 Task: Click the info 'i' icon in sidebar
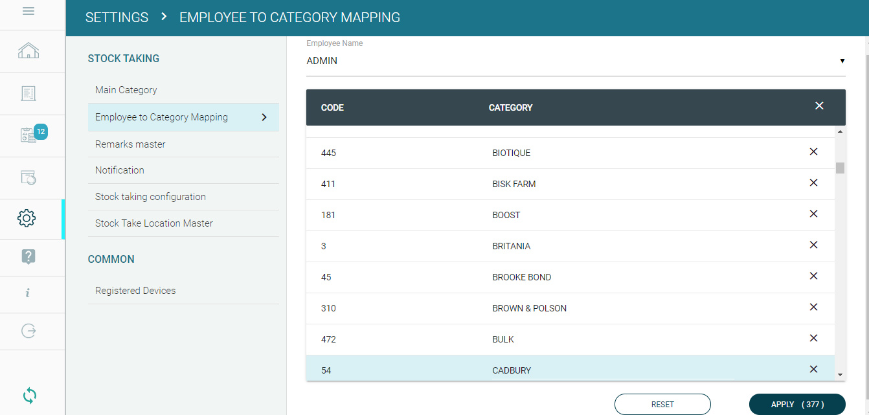pyautogui.click(x=28, y=293)
